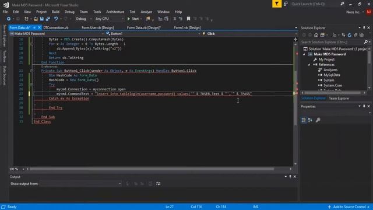Pin the Properties panel

(x=364, y=106)
